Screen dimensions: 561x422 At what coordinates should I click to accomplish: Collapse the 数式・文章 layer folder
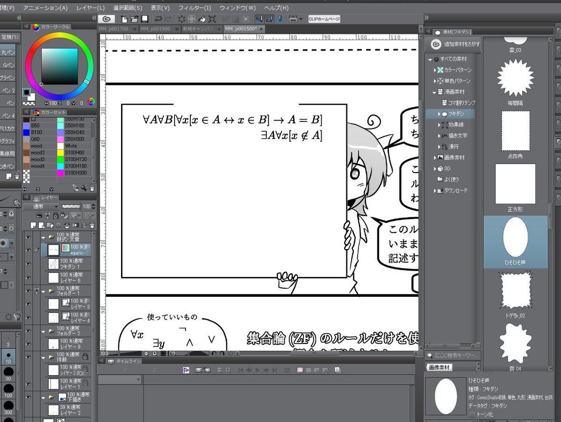point(44,237)
